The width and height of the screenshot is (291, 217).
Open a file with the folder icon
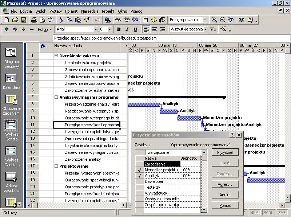pyautogui.click(x=15, y=20)
